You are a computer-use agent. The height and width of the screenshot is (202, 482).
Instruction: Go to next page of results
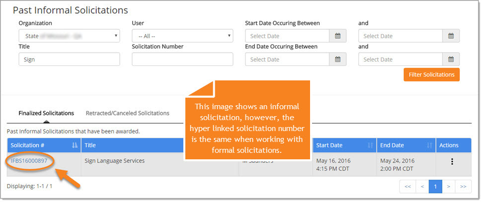pos(449,186)
